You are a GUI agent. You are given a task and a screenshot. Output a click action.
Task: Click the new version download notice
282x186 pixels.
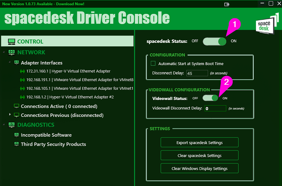pyautogui.click(x=43, y=4)
